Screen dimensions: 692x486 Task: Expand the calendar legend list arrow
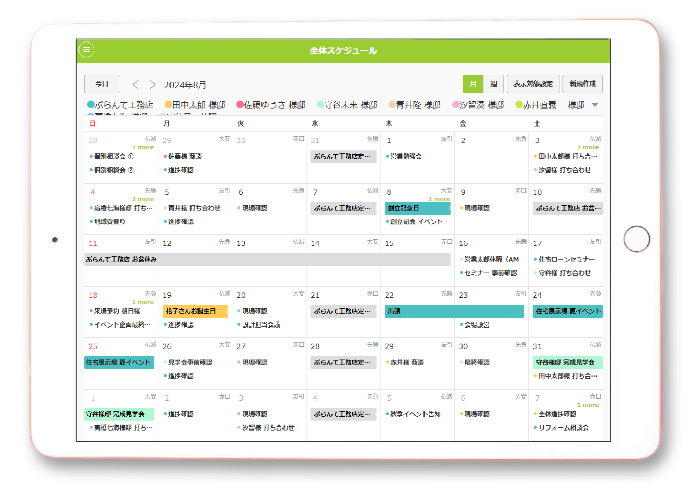(595, 105)
